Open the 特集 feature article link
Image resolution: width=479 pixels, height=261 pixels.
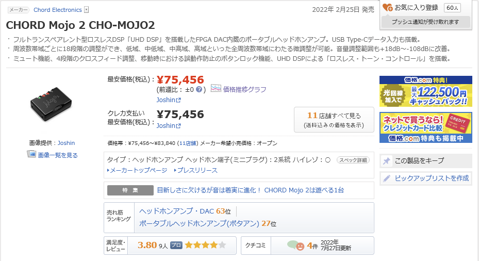coord(250,190)
